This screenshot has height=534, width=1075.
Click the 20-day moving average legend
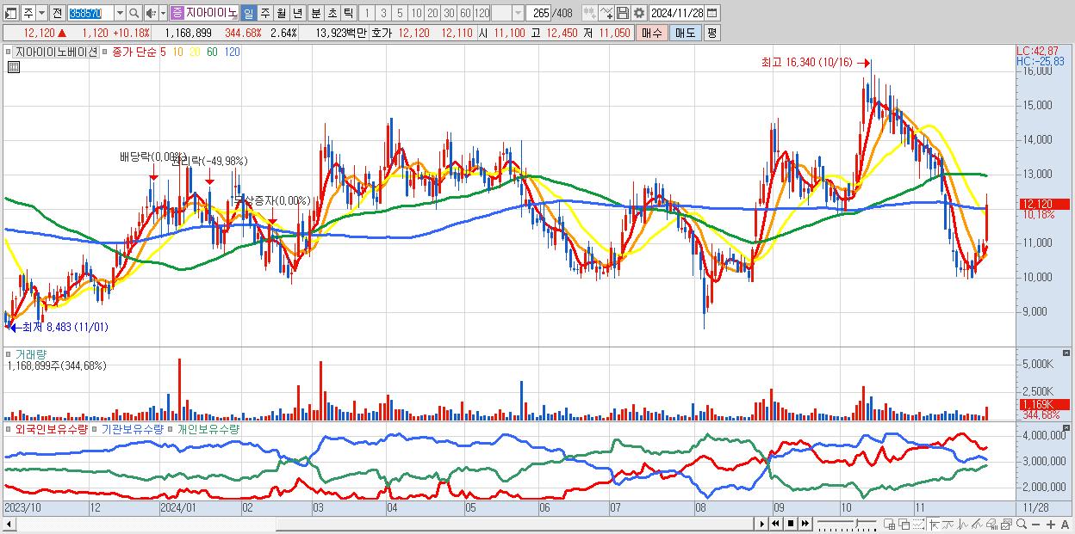196,52
